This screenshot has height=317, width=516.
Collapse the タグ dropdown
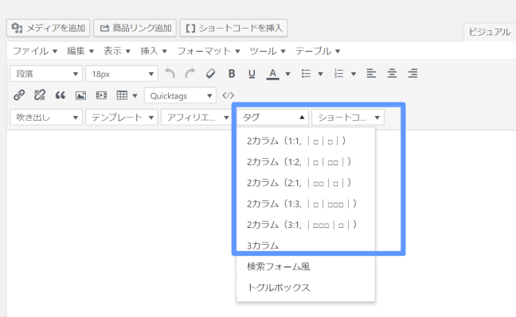click(272, 118)
